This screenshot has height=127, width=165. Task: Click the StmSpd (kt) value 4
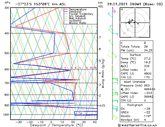[145, 120]
